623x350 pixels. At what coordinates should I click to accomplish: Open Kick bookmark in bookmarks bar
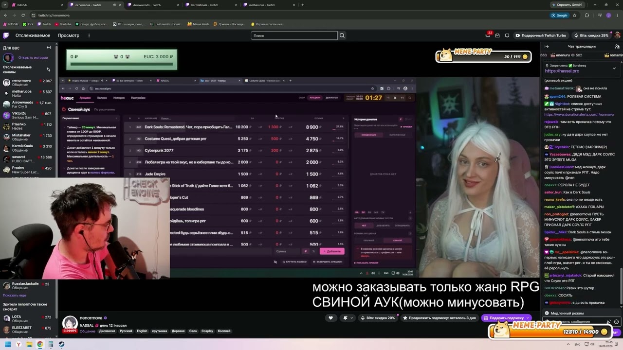tap(28, 24)
